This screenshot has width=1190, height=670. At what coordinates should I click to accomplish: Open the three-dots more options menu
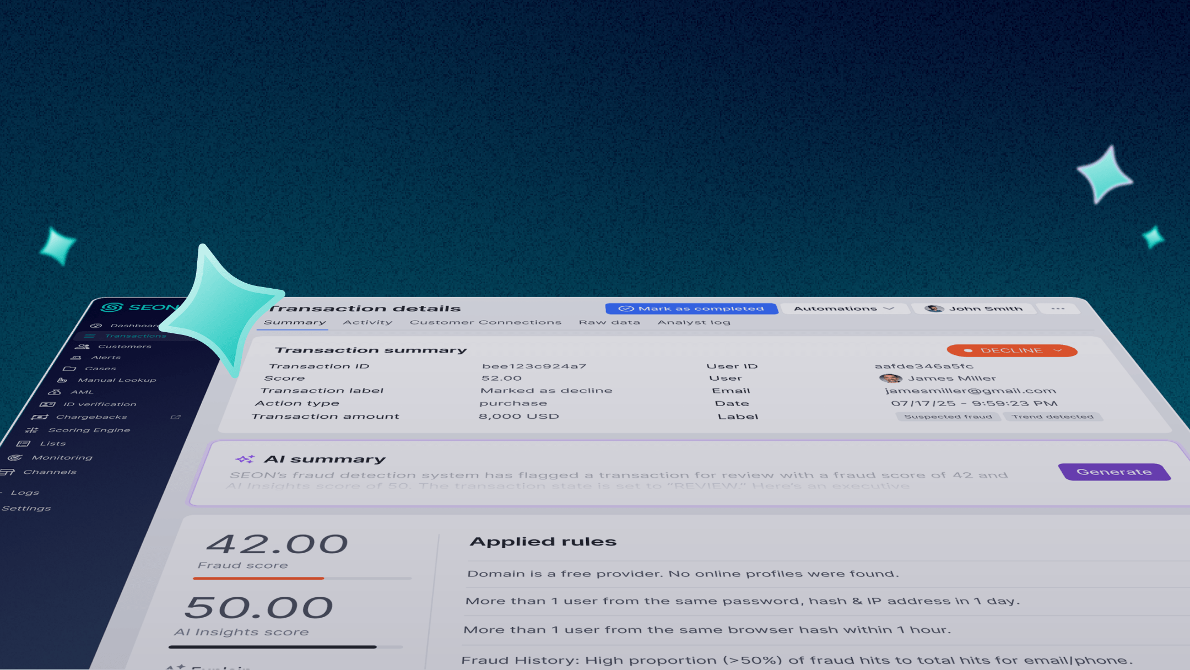pos(1057,309)
